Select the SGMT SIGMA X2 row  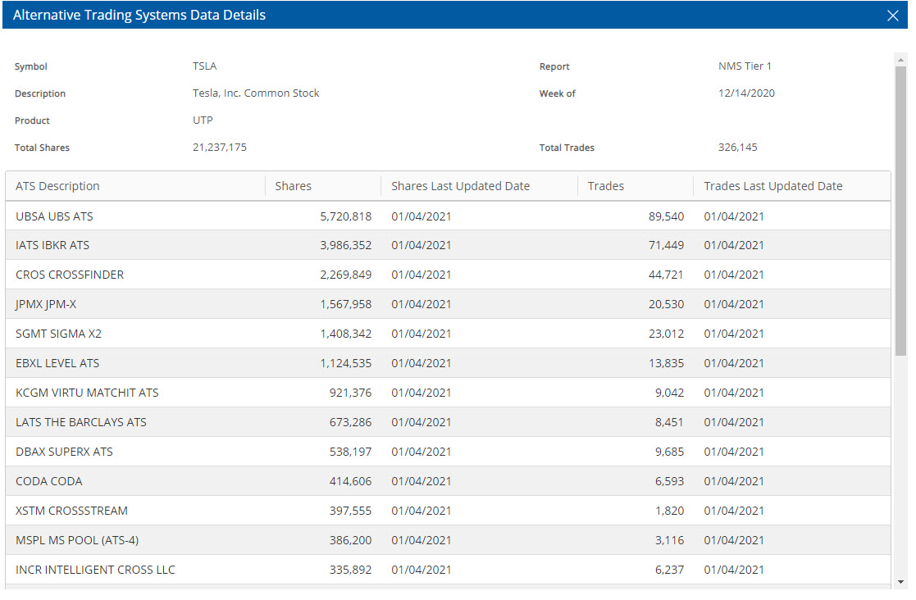click(448, 334)
